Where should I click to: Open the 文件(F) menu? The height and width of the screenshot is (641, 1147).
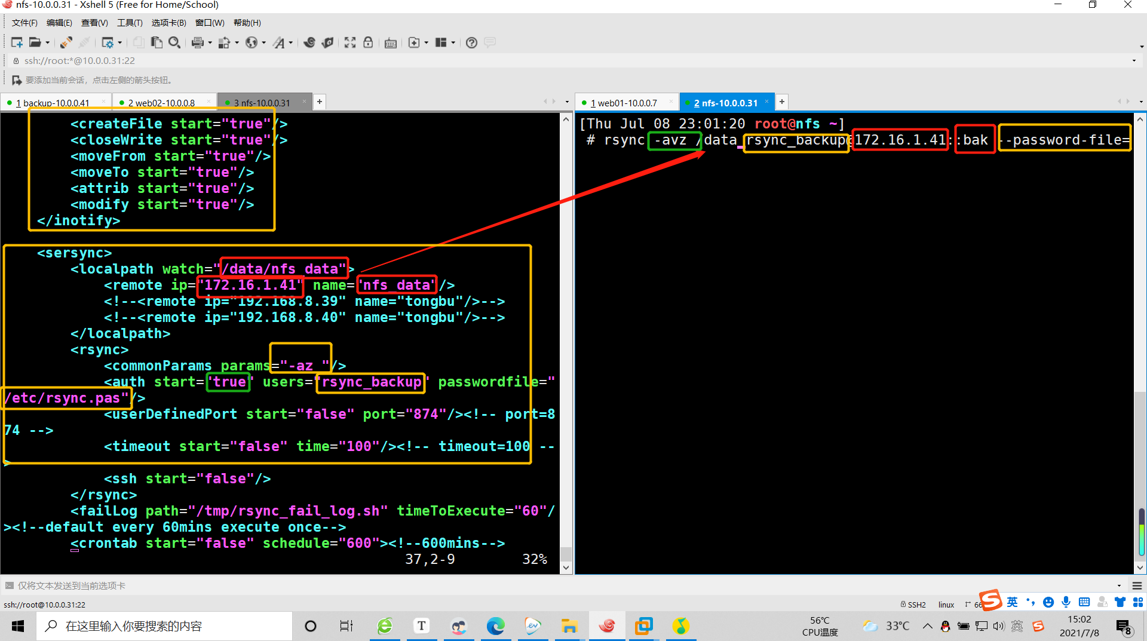click(24, 23)
